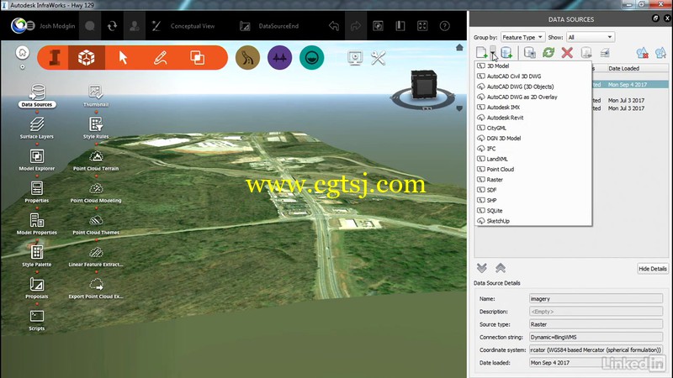Open the Data Sources tool
Screen dimensions: 673x378
click(x=37, y=95)
